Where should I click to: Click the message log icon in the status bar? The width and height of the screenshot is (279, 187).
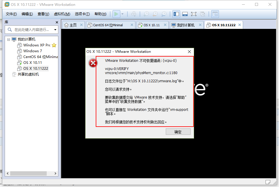pos(268,182)
